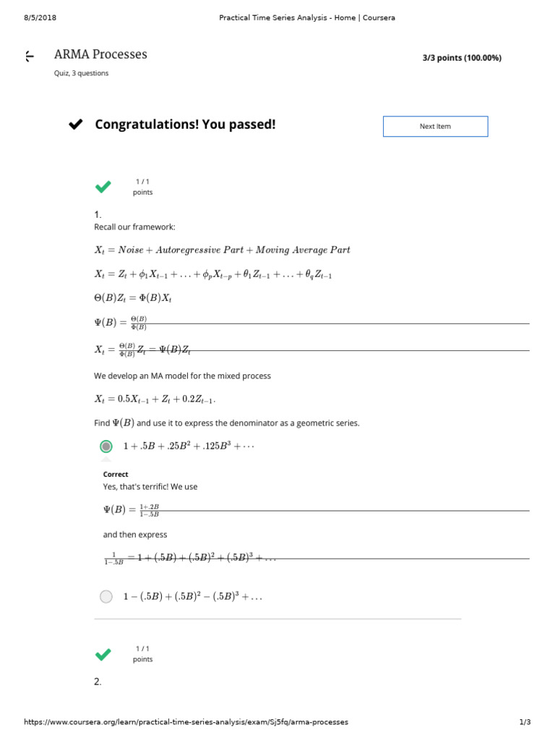Click the black checkmark next to Congratulations
Screen dimensions: 555x741
75,125
